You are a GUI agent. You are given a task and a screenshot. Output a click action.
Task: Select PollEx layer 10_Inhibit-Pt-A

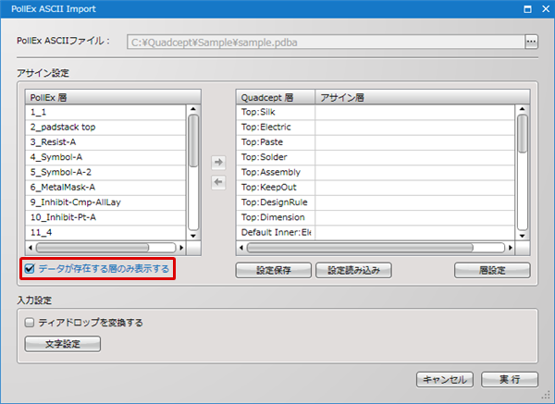click(105, 217)
